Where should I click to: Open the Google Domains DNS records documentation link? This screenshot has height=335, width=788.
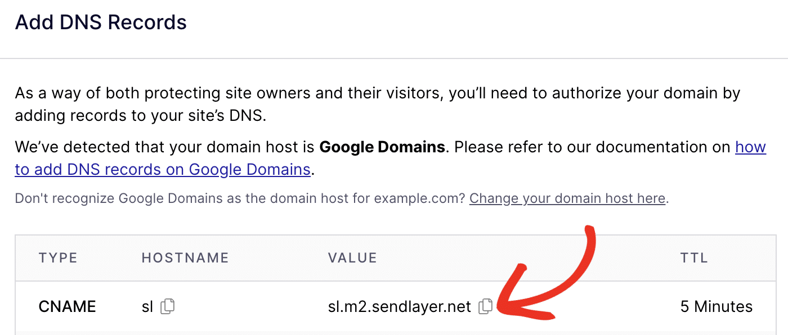coord(163,169)
